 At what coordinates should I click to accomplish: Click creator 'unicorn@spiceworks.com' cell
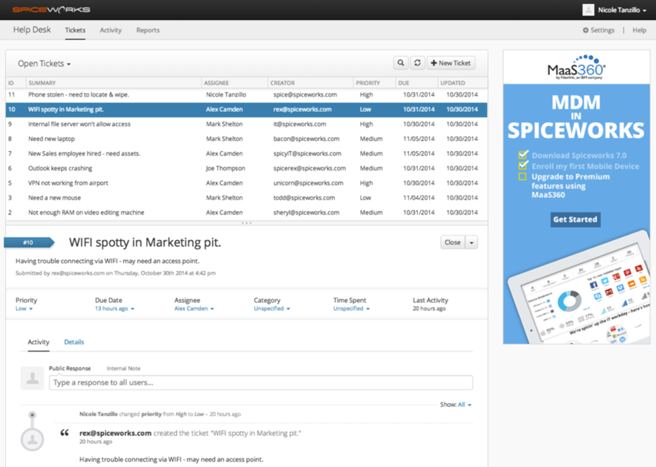click(x=308, y=183)
